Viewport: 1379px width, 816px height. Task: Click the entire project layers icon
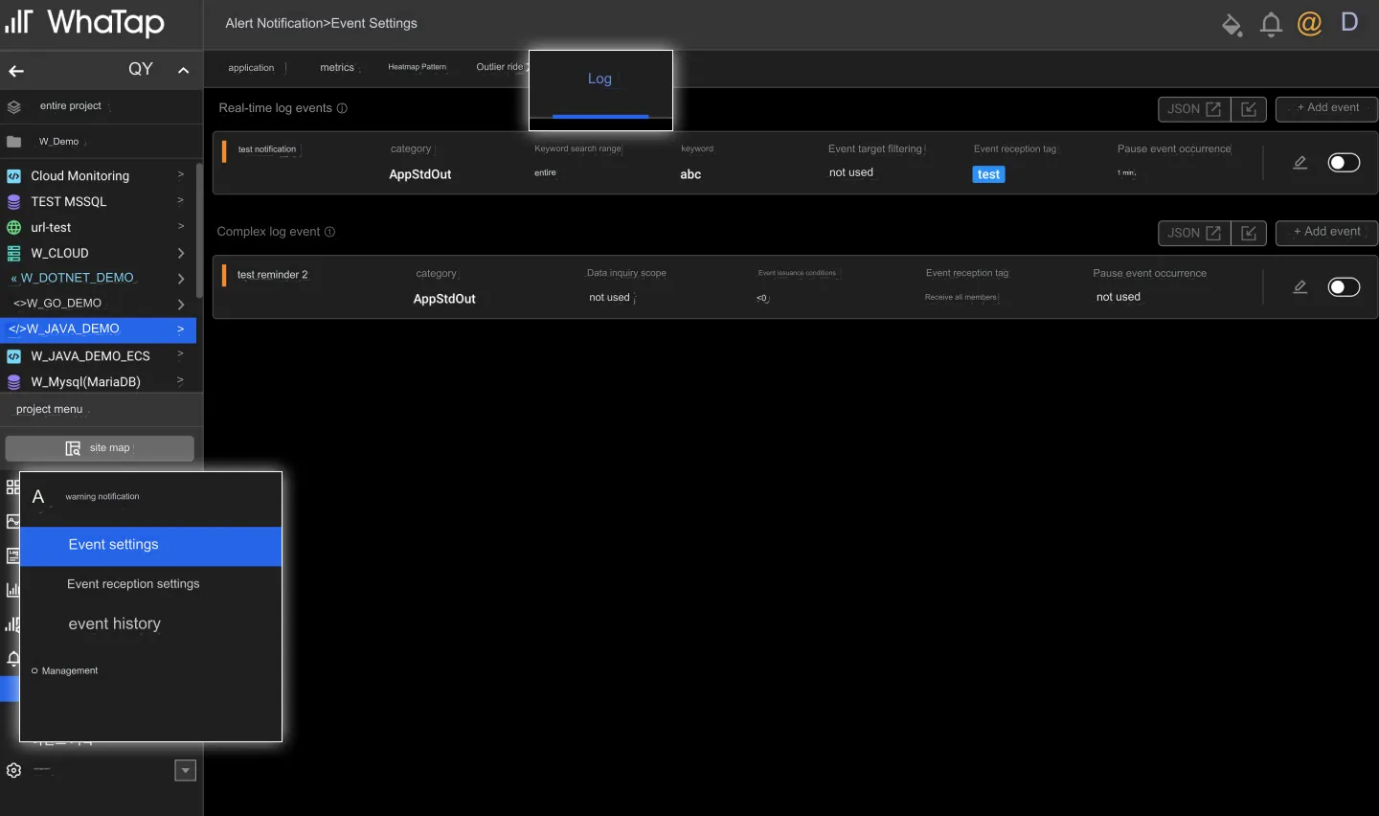pyautogui.click(x=13, y=106)
